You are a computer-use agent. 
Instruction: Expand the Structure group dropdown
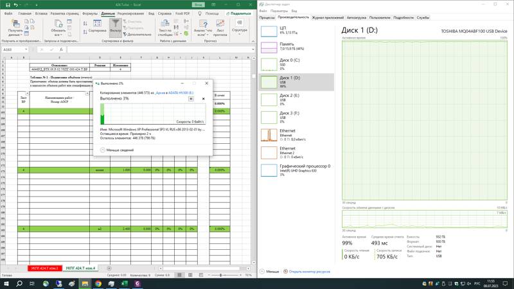coord(240,30)
